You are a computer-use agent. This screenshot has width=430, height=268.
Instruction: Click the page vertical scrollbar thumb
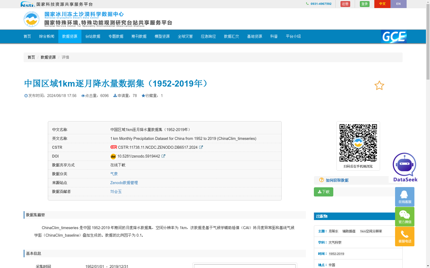[x=428, y=42]
